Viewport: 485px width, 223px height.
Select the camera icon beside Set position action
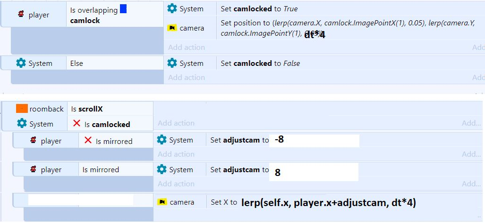point(172,28)
